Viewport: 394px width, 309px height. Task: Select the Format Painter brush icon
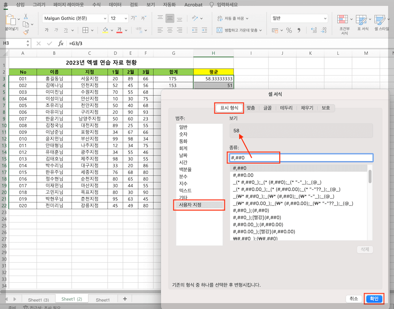coord(26,32)
